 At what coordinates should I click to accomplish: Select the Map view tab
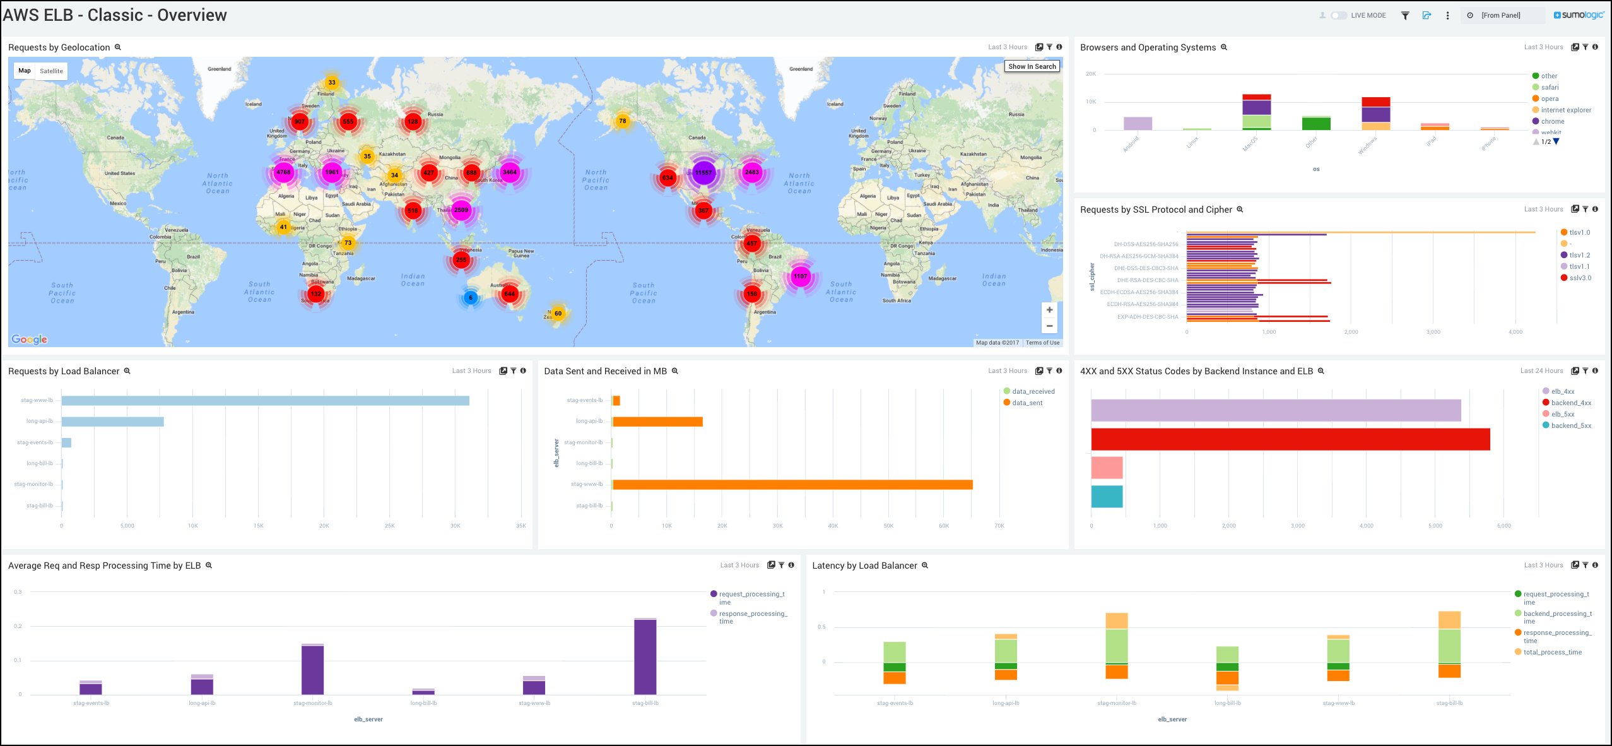25,71
